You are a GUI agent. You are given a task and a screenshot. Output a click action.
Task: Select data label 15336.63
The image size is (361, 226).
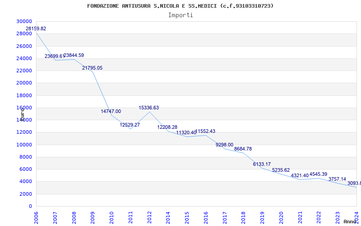[149, 108]
